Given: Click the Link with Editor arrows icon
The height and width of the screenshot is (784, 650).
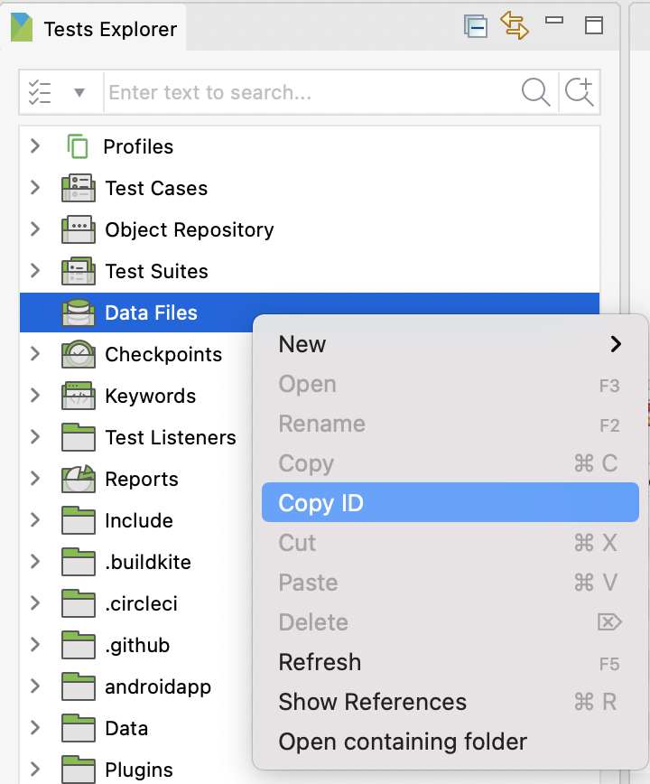Looking at the screenshot, I should pyautogui.click(x=515, y=26).
